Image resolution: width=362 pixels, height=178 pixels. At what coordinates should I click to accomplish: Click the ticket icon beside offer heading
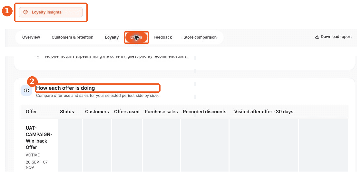click(x=26, y=90)
